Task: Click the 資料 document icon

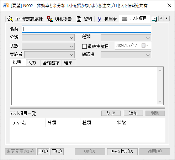Action: (79, 19)
